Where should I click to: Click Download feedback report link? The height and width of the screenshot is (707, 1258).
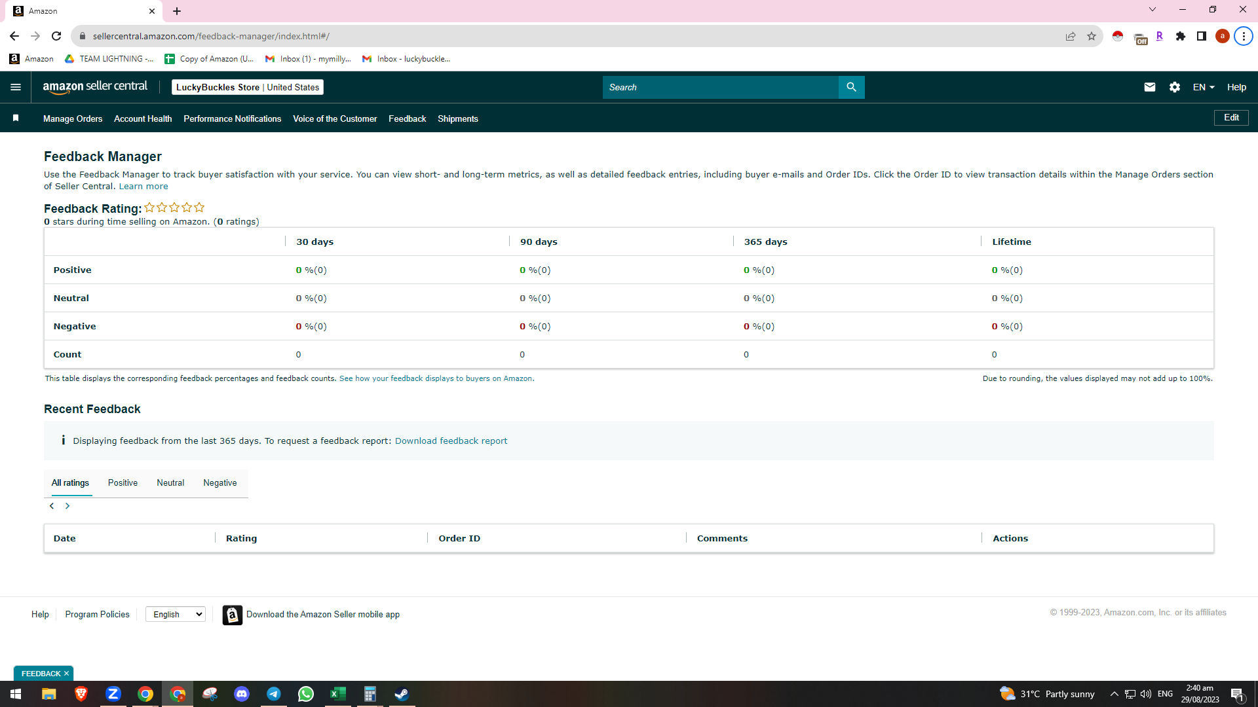tap(451, 441)
